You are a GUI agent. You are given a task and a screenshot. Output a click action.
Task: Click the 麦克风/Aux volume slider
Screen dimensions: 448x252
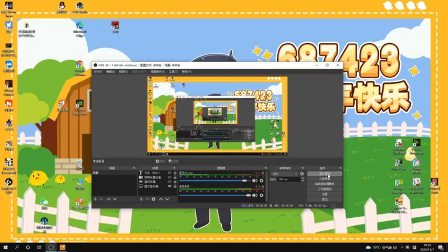215,180
